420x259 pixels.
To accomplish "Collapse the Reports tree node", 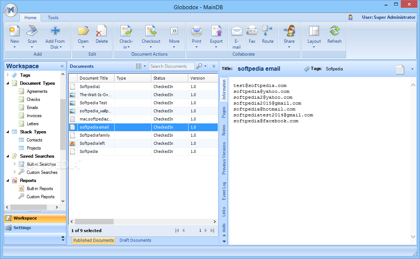I will 8,181.
